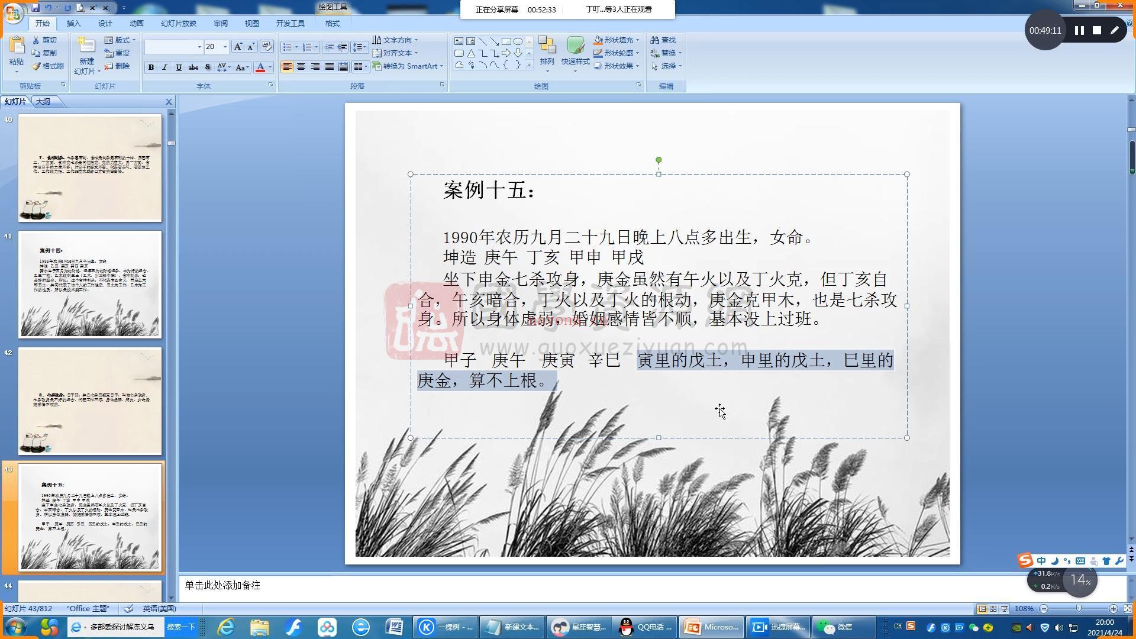
Task: Toggle Bold formatting
Action: 151,67
